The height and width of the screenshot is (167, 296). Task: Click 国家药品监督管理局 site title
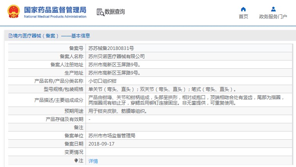(55, 10)
